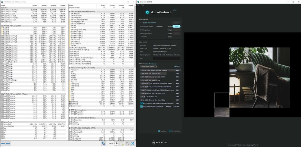This screenshot has height=147, width=301.
Task: Click the Start button beside CPU (Single Thread)
Action: click(176, 34)
